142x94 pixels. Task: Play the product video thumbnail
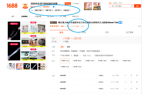pos(12,66)
